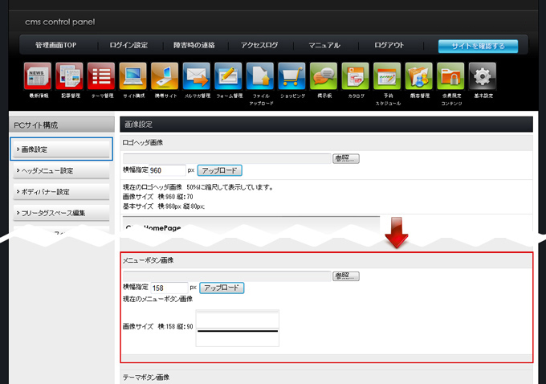Expand ヘッダメニュー設定 in the sidebar
Image resolution: width=546 pixels, height=384 pixels.
[61, 170]
